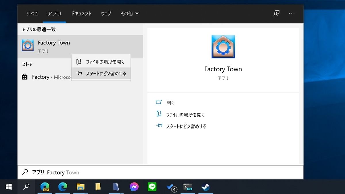The image size is (345, 194).
Task: Click ファイルの場所を開く in the preview pane
Action: pyautogui.click(x=185, y=115)
